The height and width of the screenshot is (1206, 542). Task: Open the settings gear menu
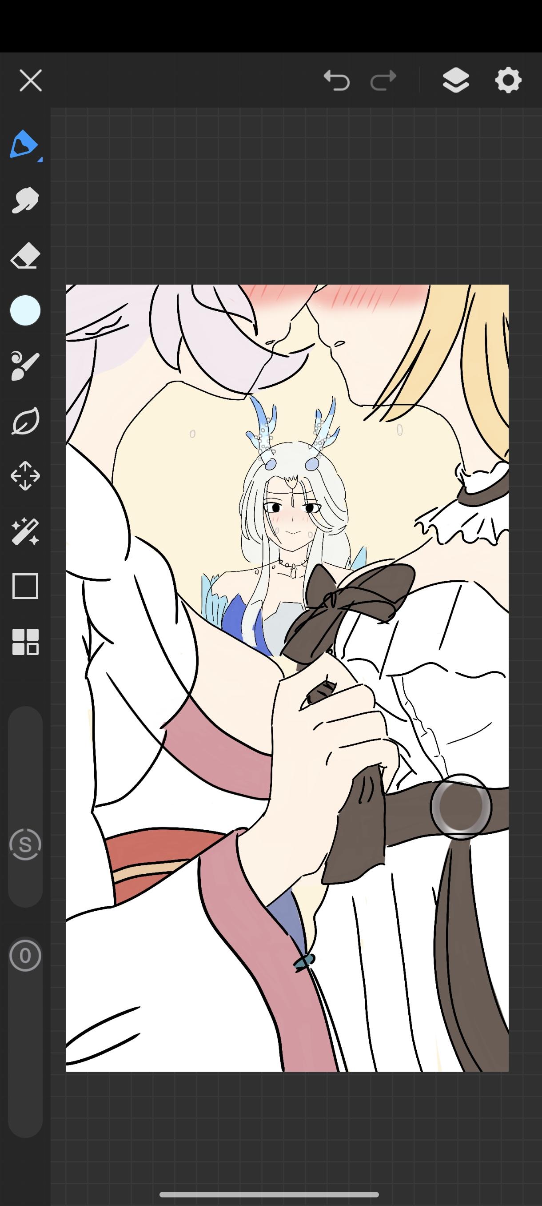(x=508, y=80)
